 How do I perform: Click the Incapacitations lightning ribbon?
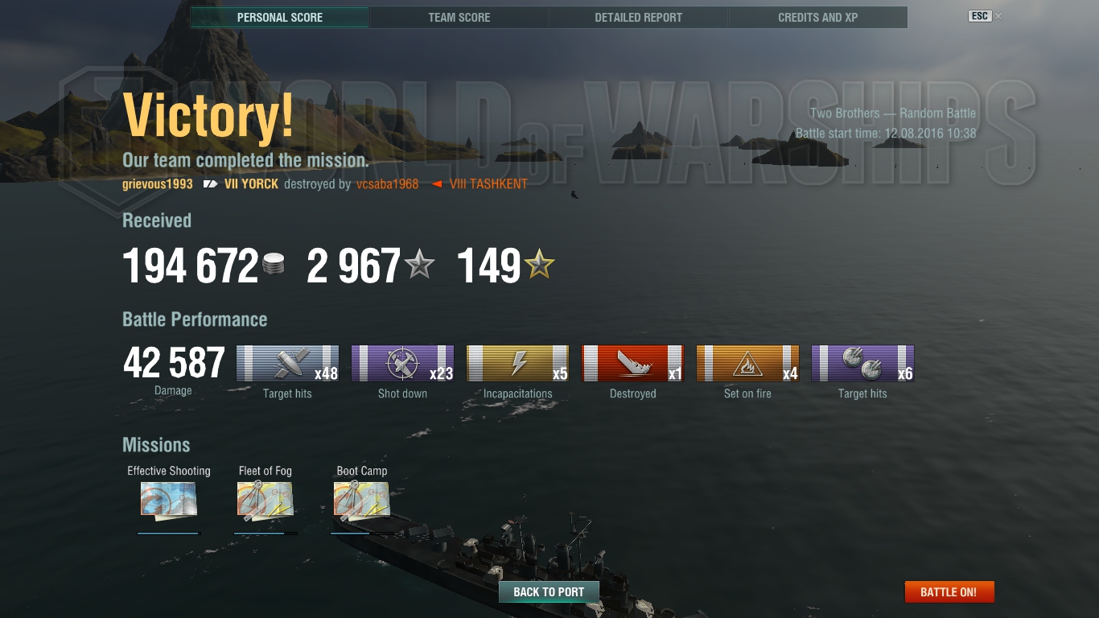(517, 364)
